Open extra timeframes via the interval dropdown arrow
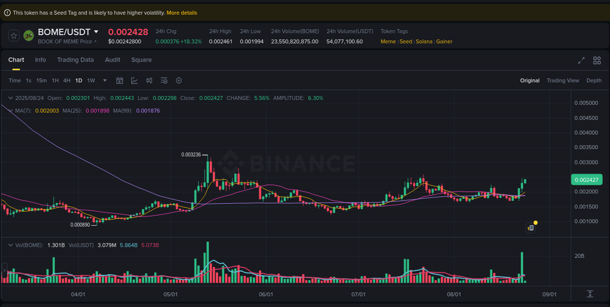This screenshot has height=307, width=610. pos(104,80)
